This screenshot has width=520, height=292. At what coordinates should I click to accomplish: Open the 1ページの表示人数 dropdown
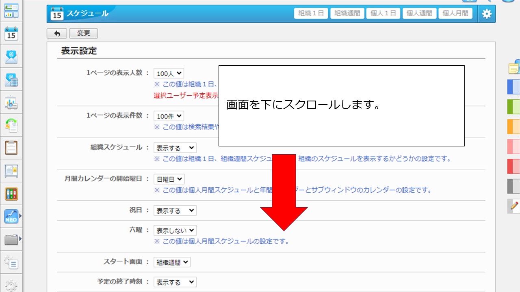click(169, 73)
